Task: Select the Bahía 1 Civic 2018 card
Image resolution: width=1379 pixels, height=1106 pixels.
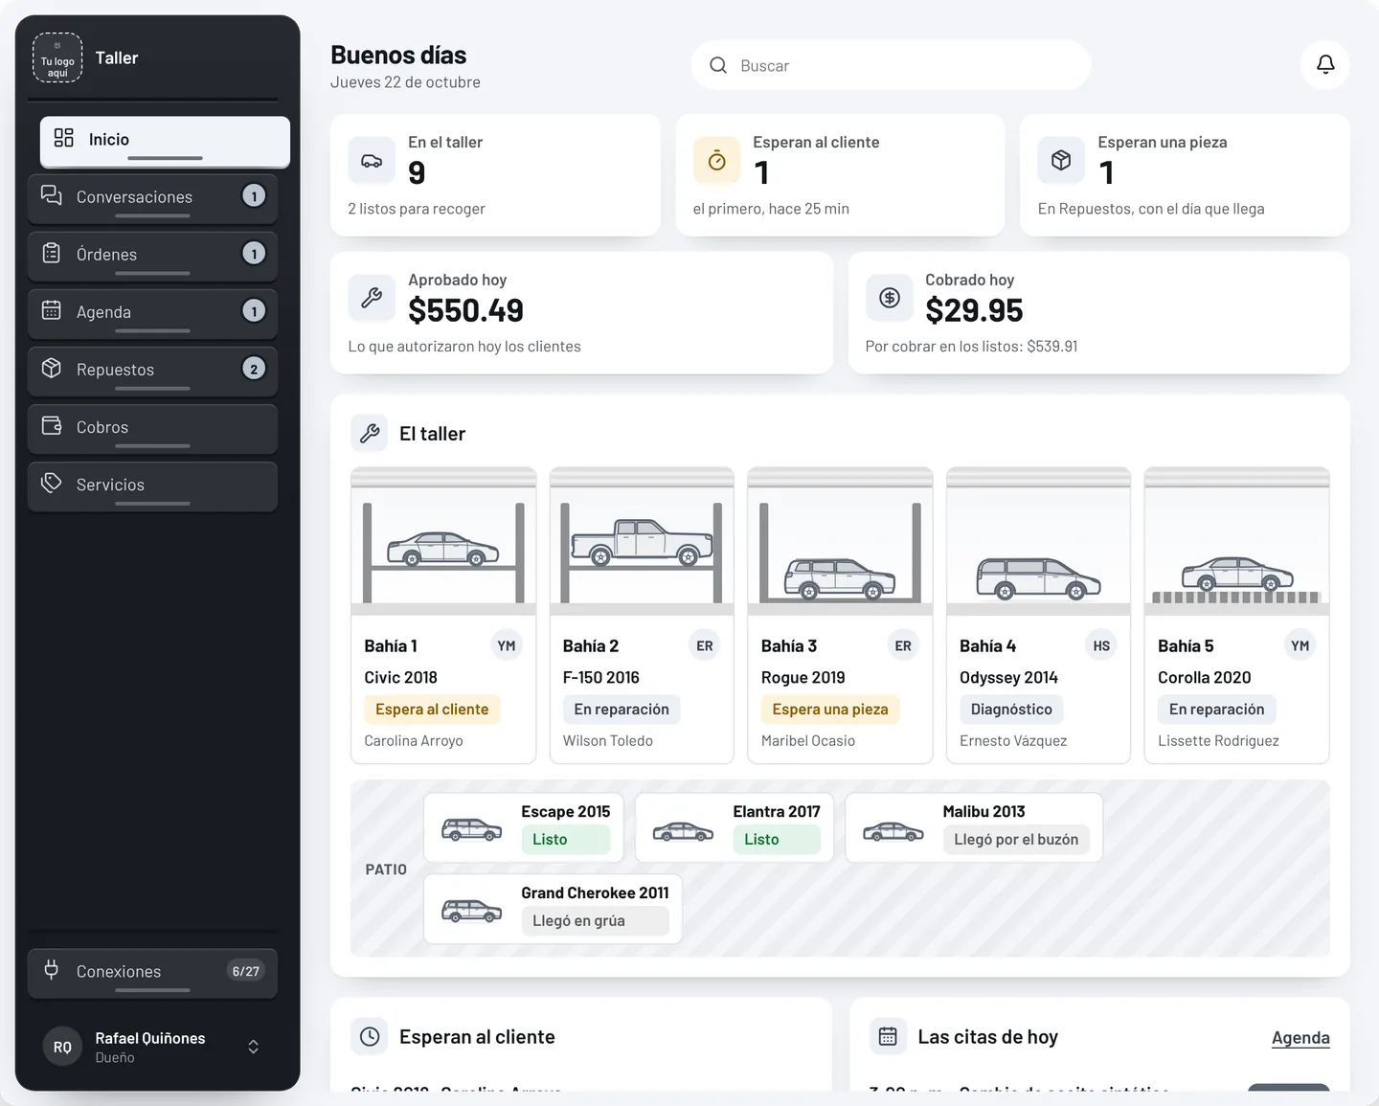Action: pyautogui.click(x=443, y=615)
